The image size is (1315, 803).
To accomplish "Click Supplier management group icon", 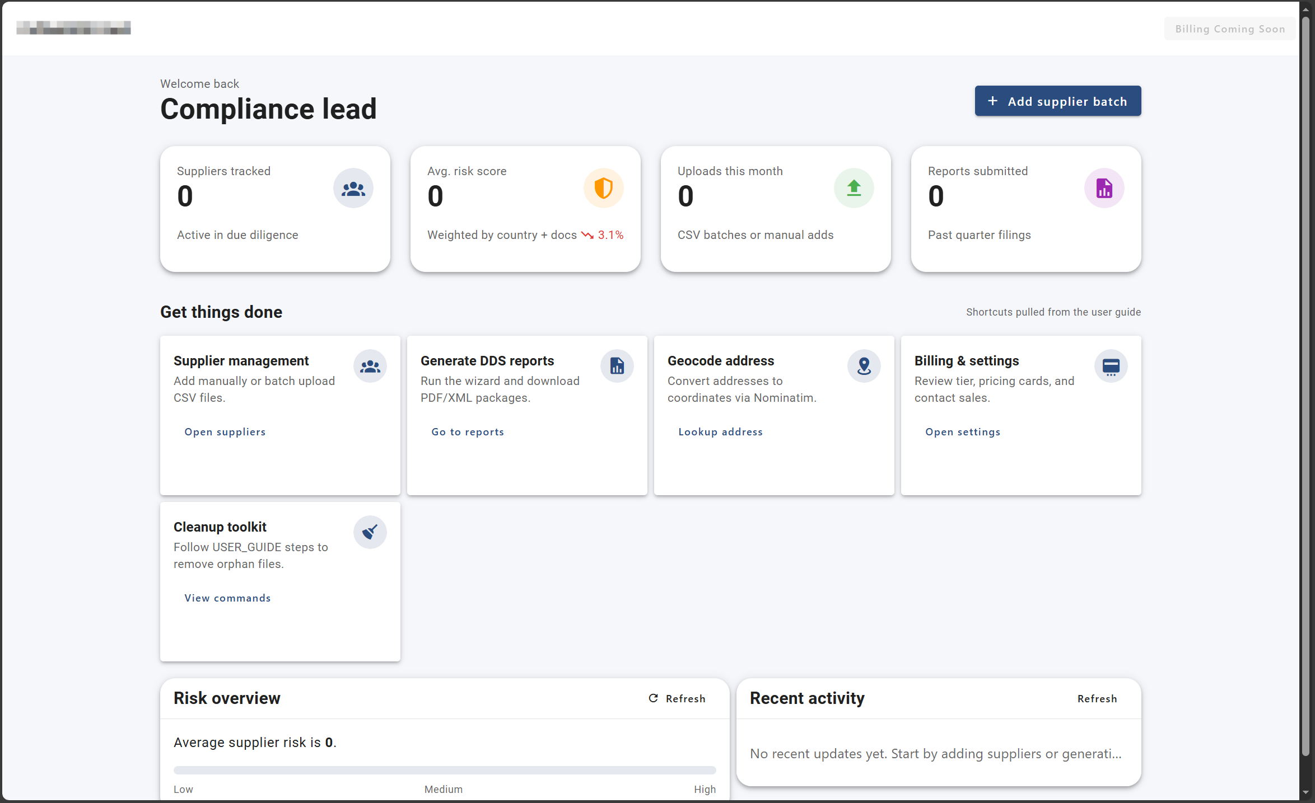I will (x=370, y=367).
